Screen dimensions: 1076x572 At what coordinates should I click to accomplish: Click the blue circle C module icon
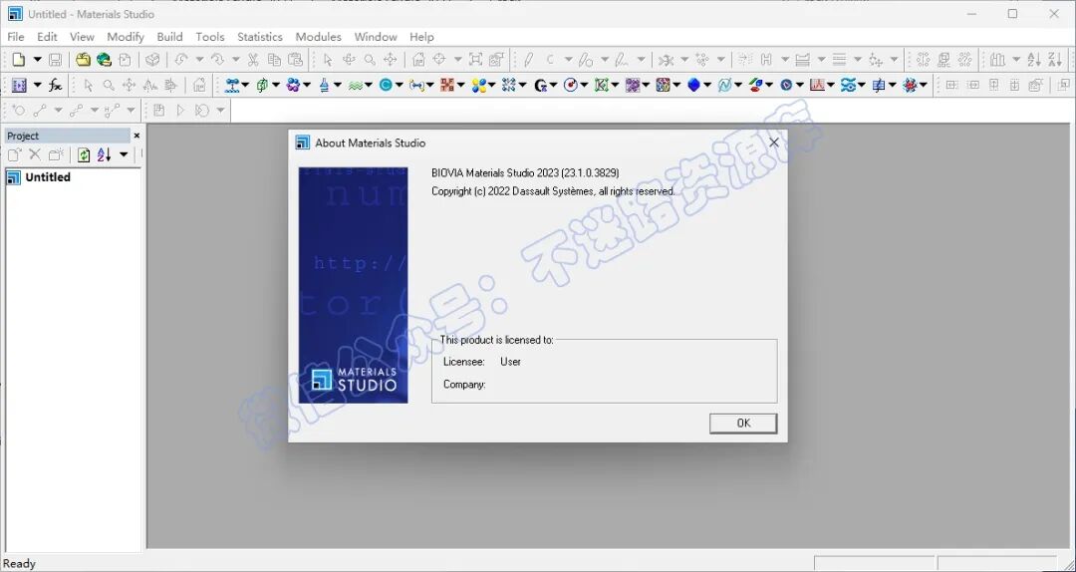coord(385,85)
